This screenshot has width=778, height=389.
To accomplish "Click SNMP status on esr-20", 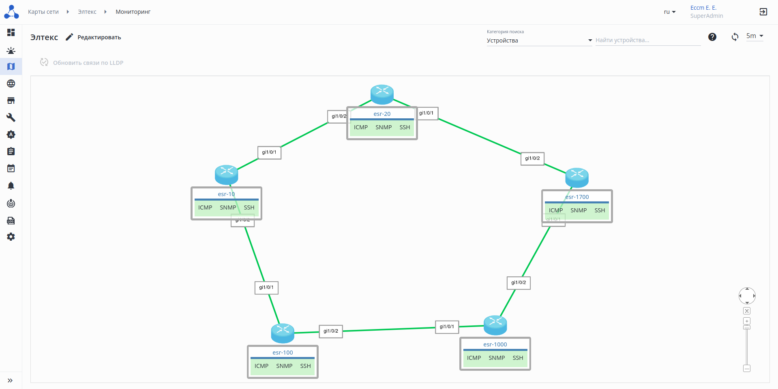I will point(384,127).
